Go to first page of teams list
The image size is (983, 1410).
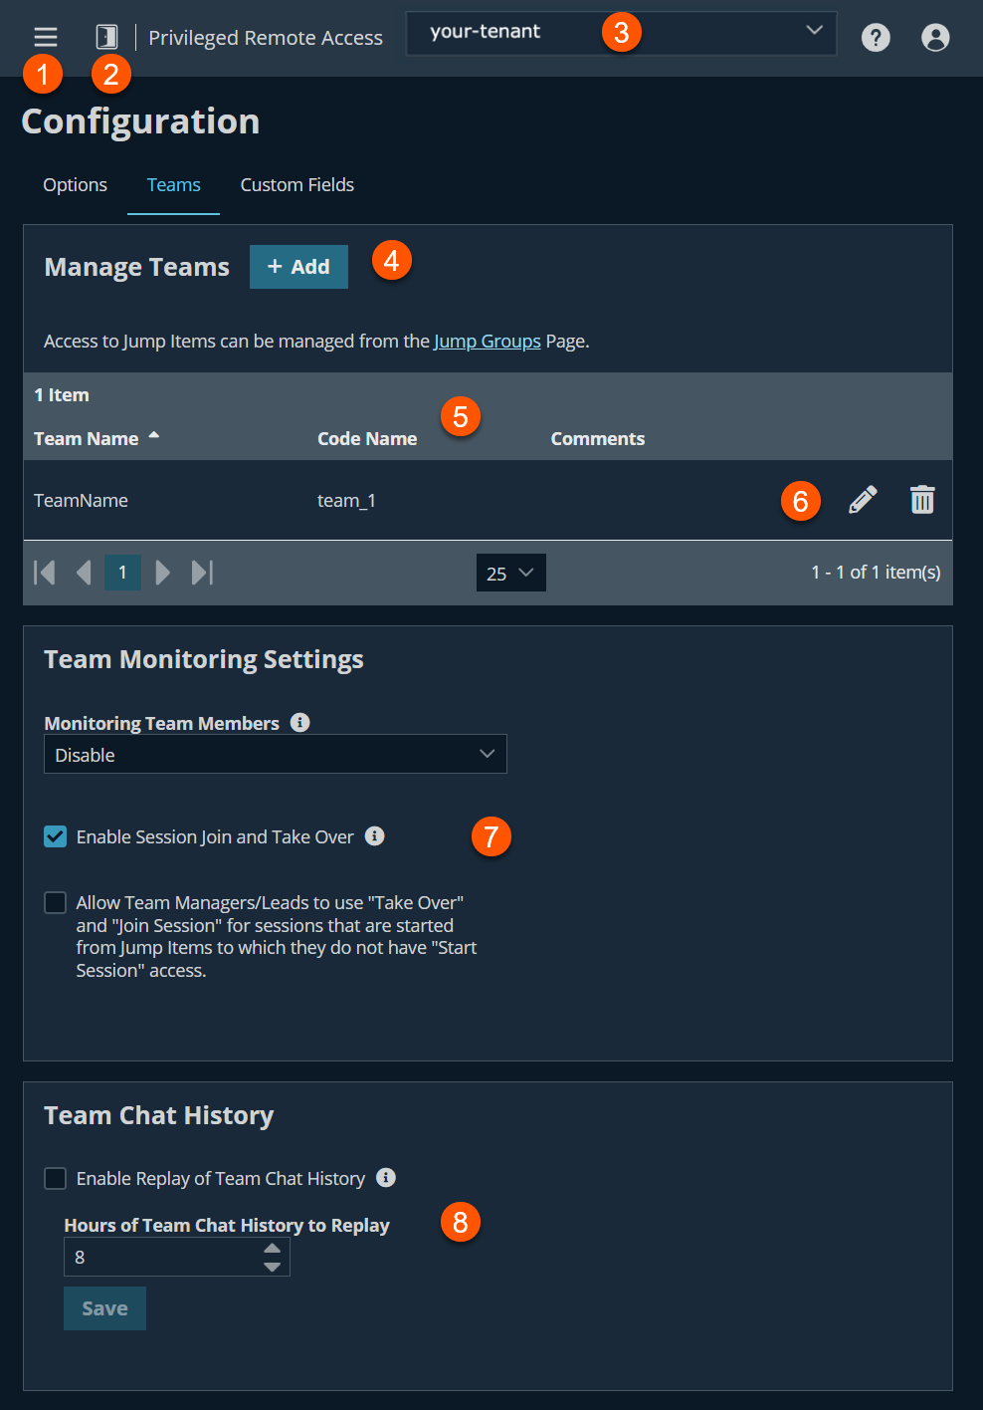(44, 573)
